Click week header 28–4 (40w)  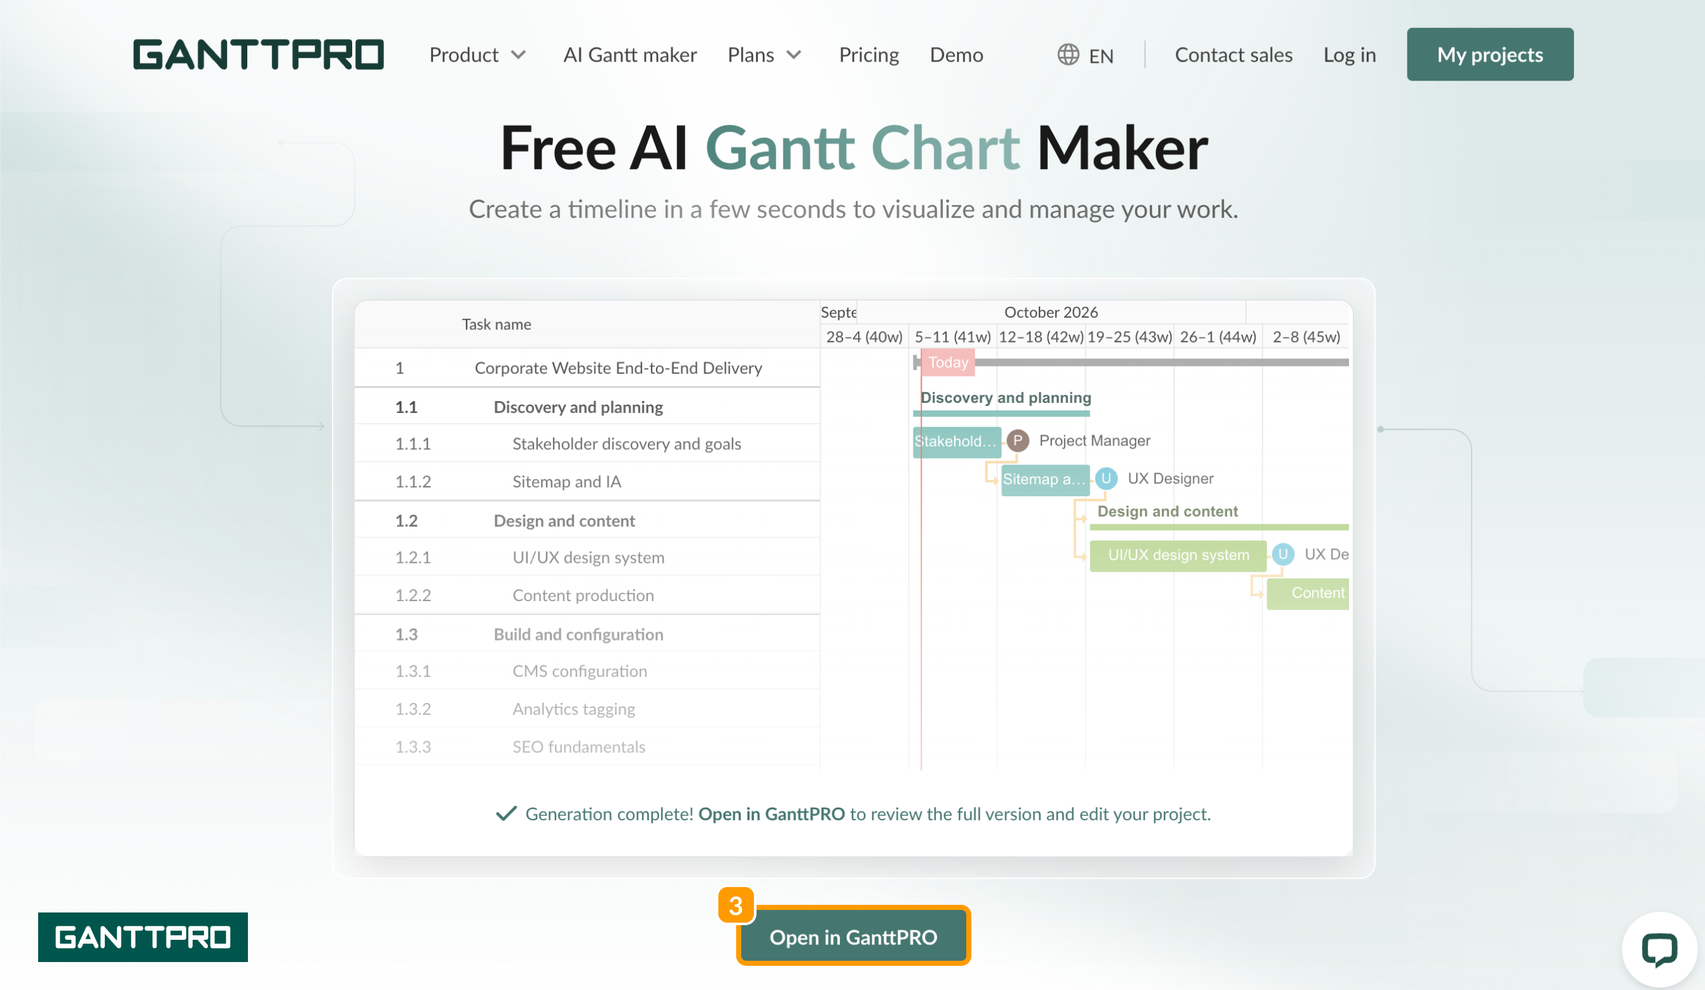pos(864,337)
